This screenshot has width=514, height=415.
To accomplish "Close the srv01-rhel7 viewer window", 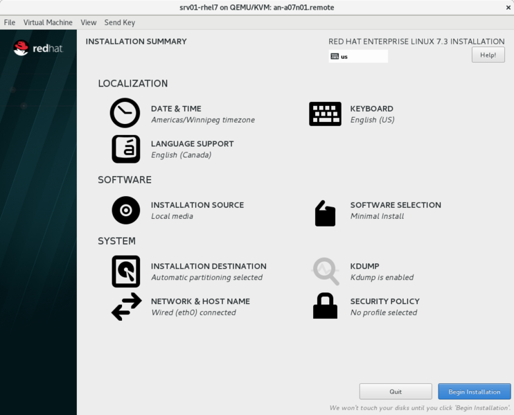I will click(x=508, y=7).
